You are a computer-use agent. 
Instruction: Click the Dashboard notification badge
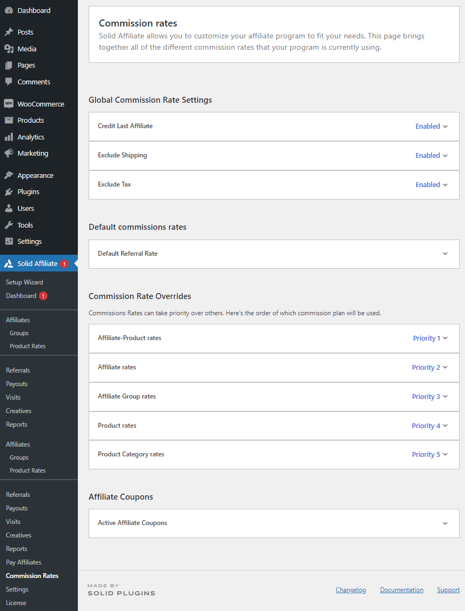click(43, 296)
